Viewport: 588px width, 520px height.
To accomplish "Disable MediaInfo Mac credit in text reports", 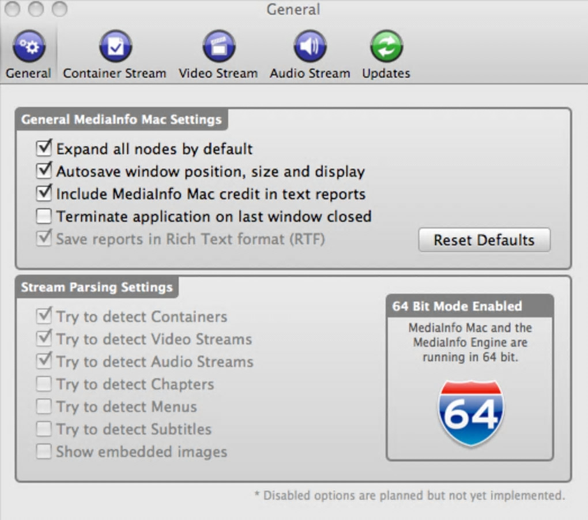I will pyautogui.click(x=44, y=193).
